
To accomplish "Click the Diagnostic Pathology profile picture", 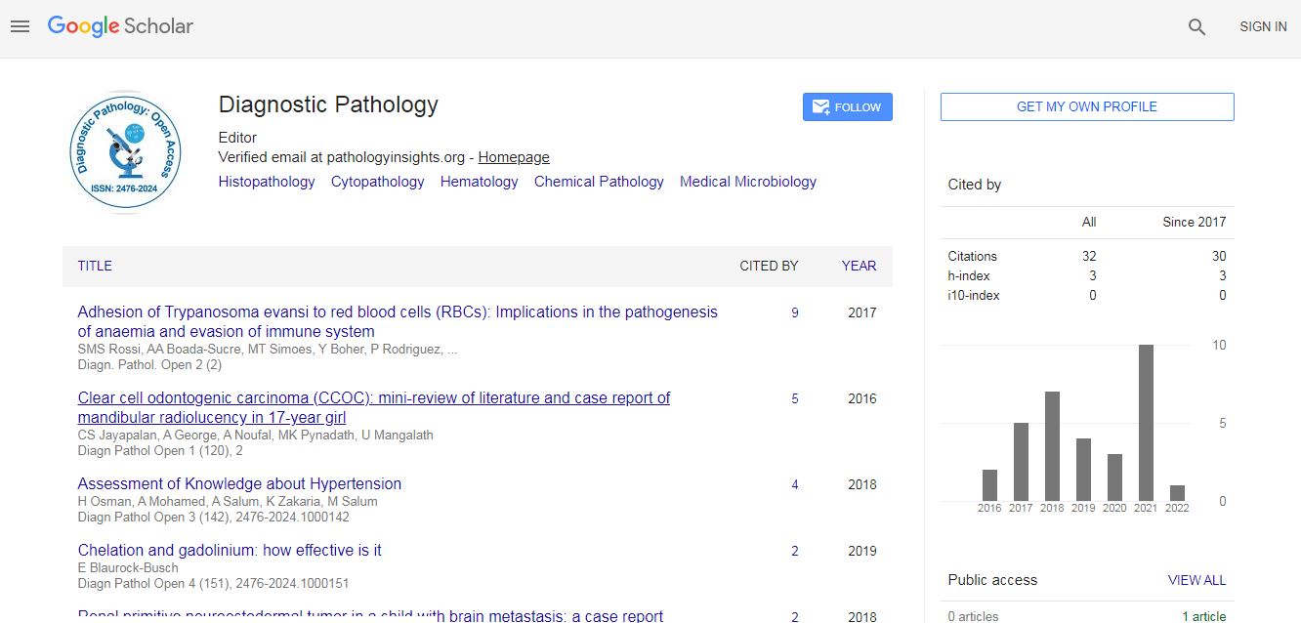I will [x=126, y=151].
